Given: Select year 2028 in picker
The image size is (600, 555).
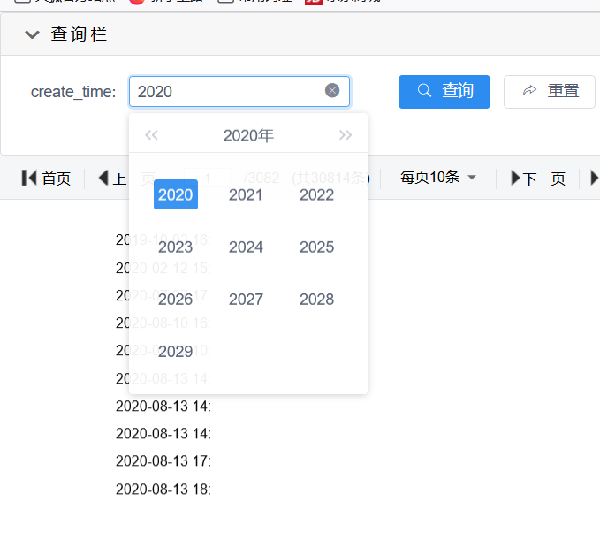Looking at the screenshot, I should 316,299.
